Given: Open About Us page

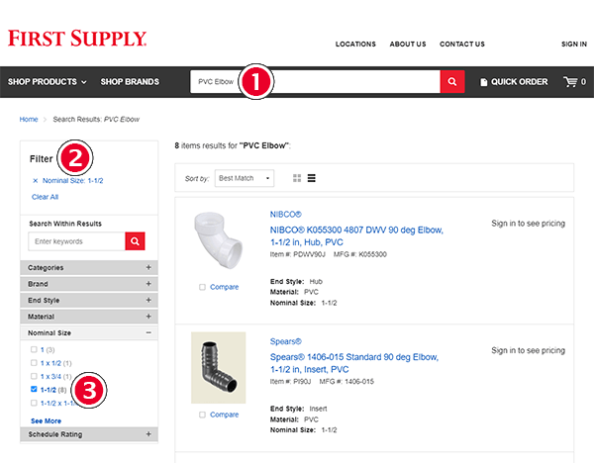Looking at the screenshot, I should click(x=408, y=44).
